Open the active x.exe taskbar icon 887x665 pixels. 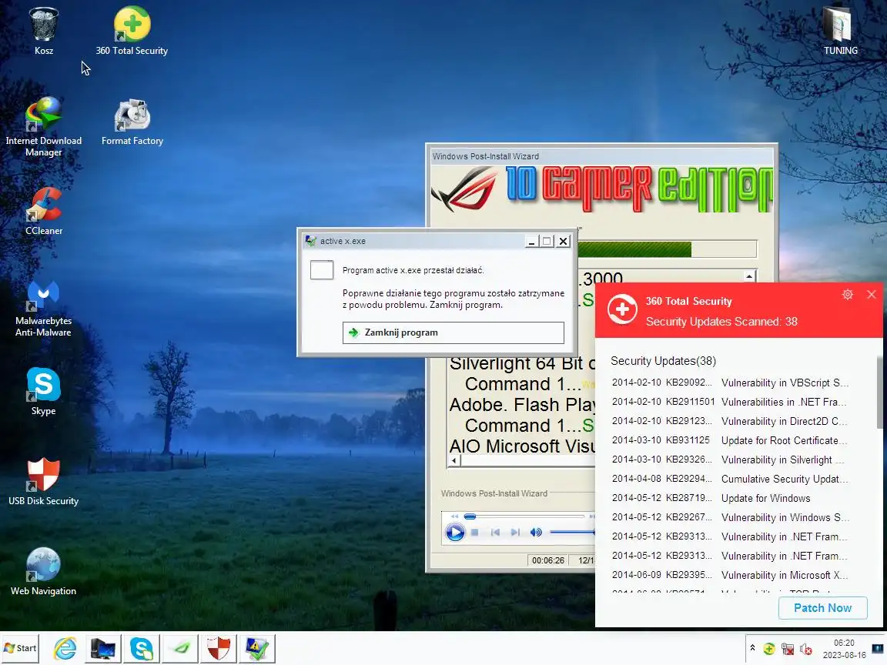(x=257, y=649)
